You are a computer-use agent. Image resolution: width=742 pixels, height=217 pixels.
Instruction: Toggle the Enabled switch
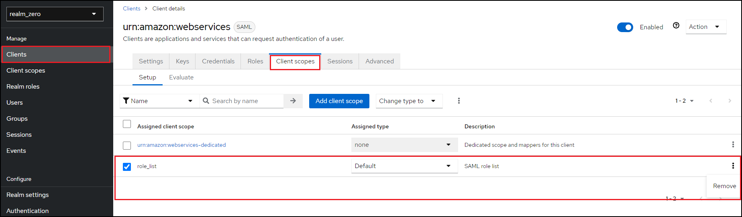[625, 27]
